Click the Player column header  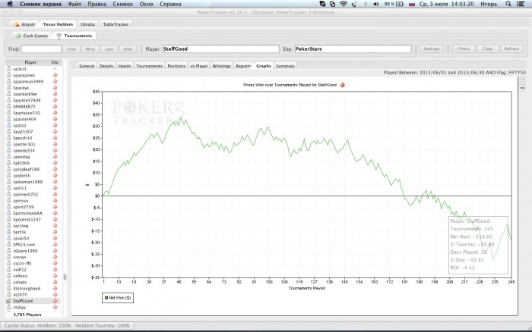click(30, 62)
